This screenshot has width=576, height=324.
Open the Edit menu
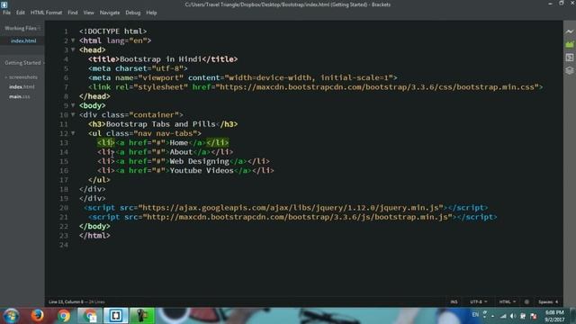(20, 13)
